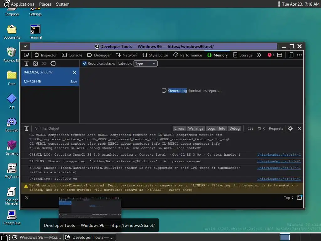Click the red error count indicator
Viewport: 321px width, 241px height.
click(x=271, y=55)
